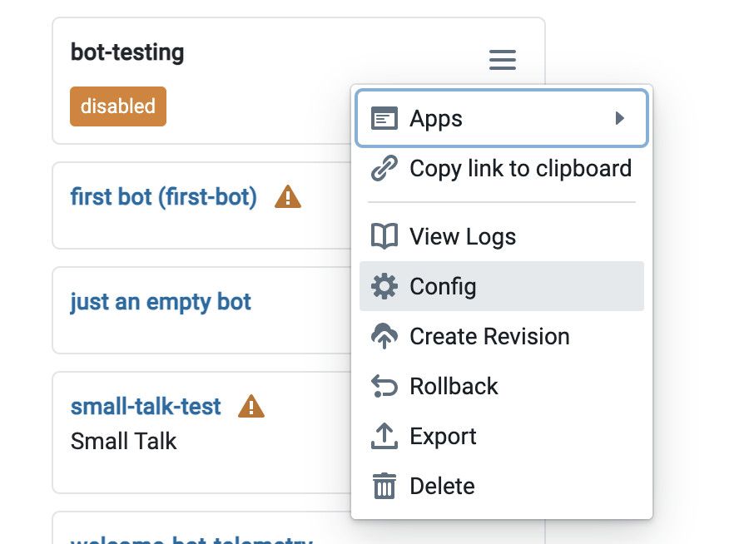744x544 pixels.
Task: Click warning triangle next to first bot
Action: pos(288,198)
